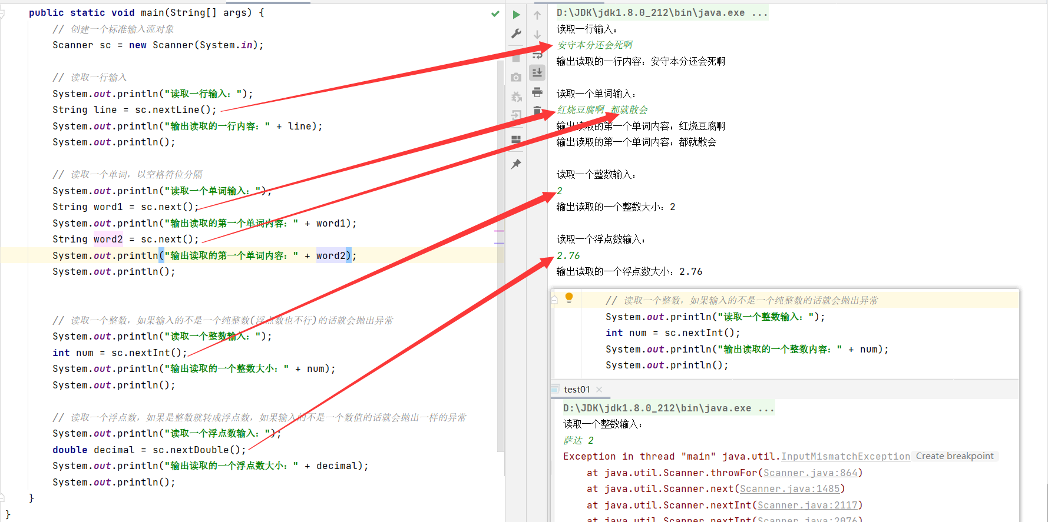Click the Create breakpoint button

click(954, 456)
